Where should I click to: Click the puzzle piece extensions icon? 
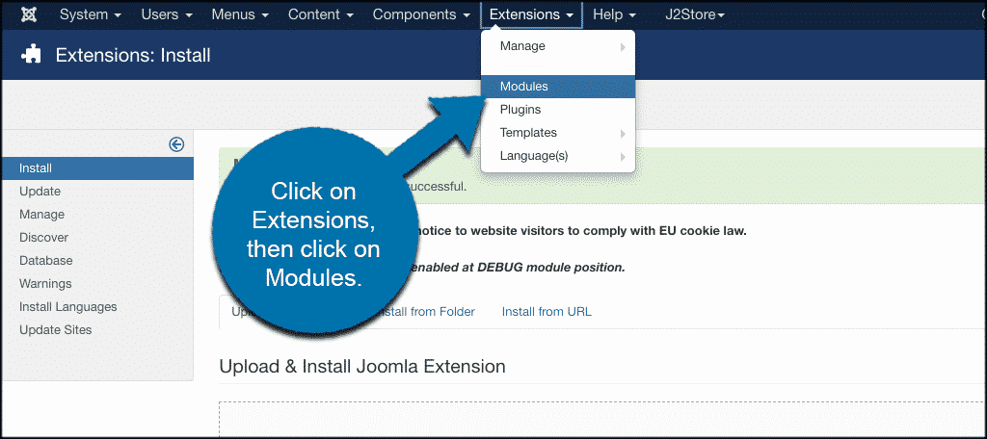coord(31,55)
